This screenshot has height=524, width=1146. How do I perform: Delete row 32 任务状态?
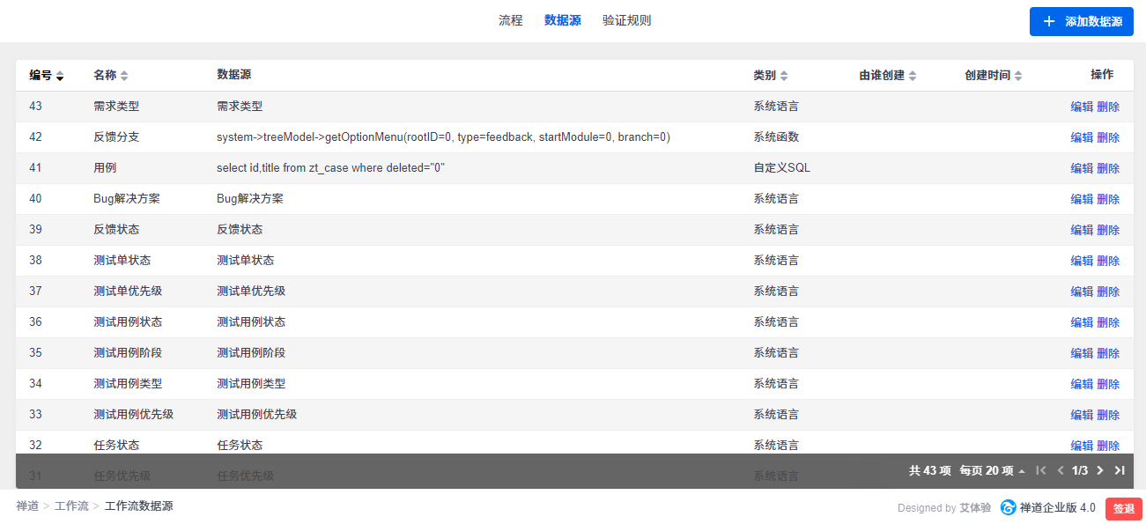[1108, 446]
